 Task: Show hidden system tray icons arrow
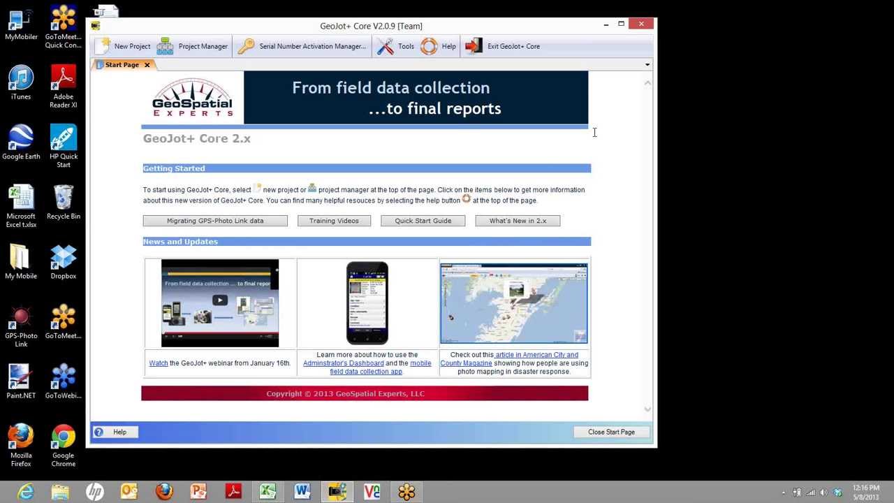[783, 493]
